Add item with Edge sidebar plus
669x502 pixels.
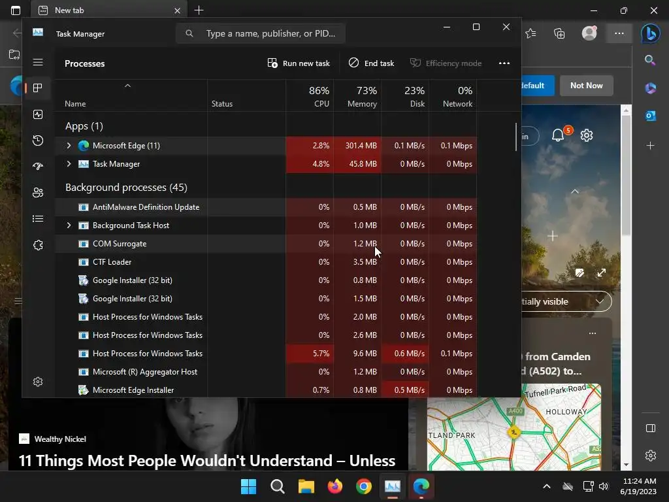pos(650,146)
